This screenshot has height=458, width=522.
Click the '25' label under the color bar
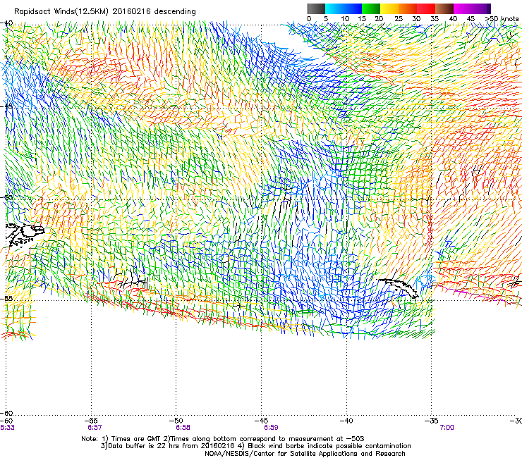point(399,19)
